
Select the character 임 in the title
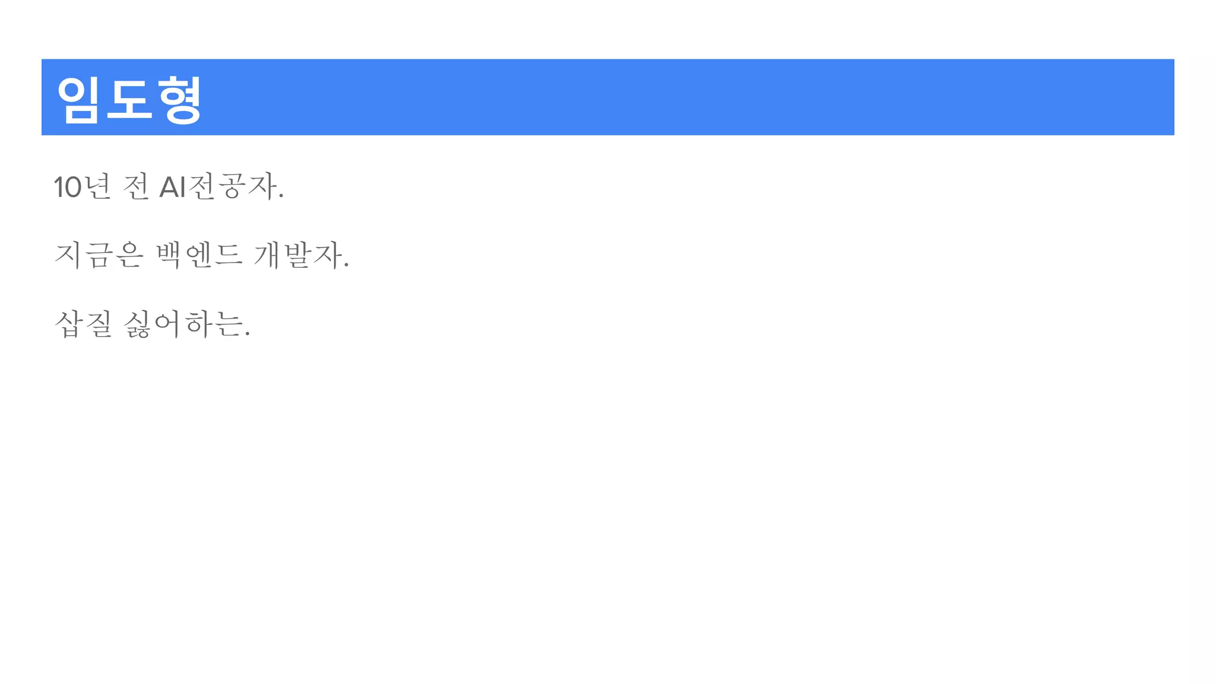coord(77,99)
